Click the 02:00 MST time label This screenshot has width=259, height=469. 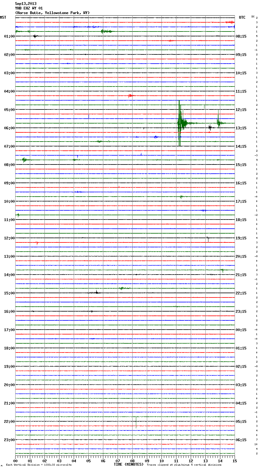coord(9,55)
